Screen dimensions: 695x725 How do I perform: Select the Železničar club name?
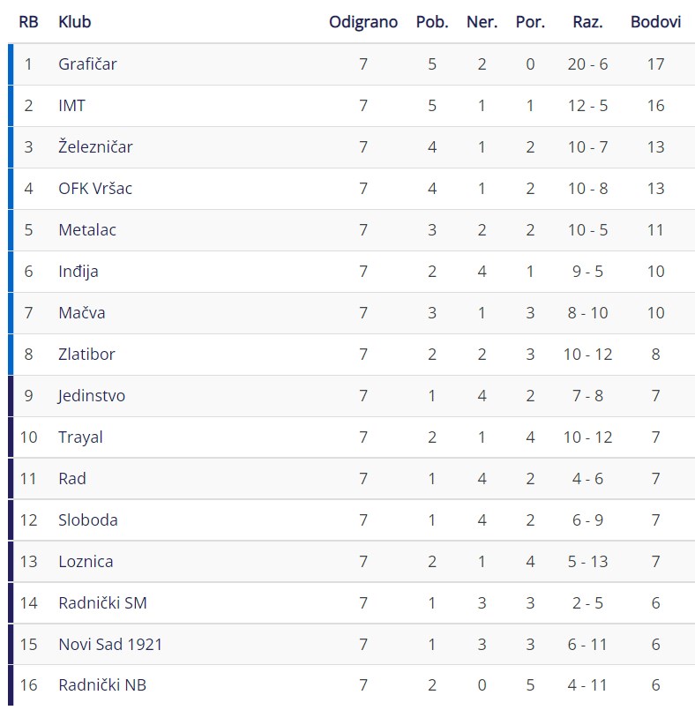(x=95, y=146)
